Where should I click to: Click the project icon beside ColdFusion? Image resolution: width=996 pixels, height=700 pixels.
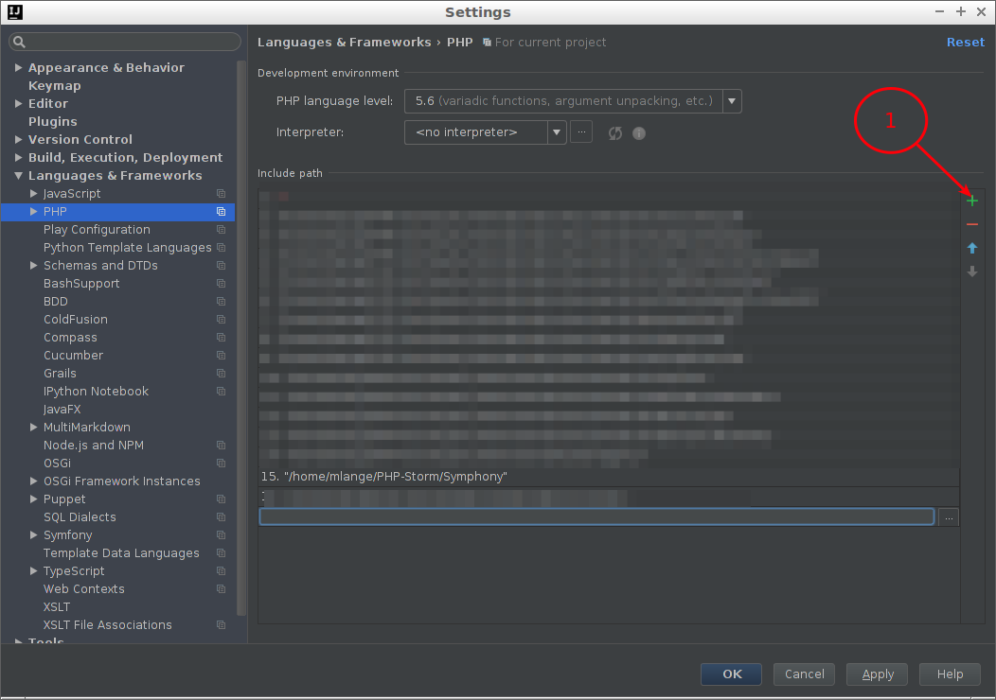pos(221,319)
